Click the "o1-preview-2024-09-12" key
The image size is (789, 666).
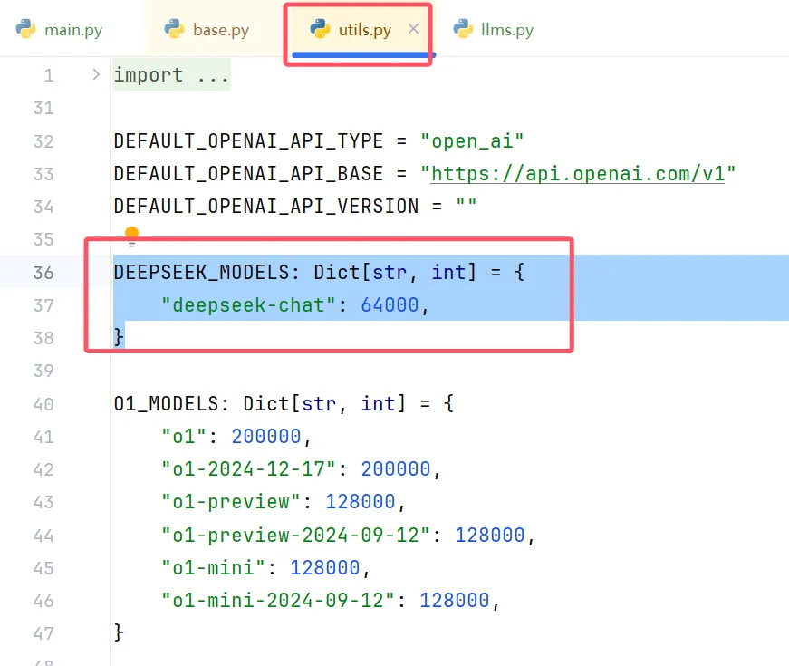point(296,535)
